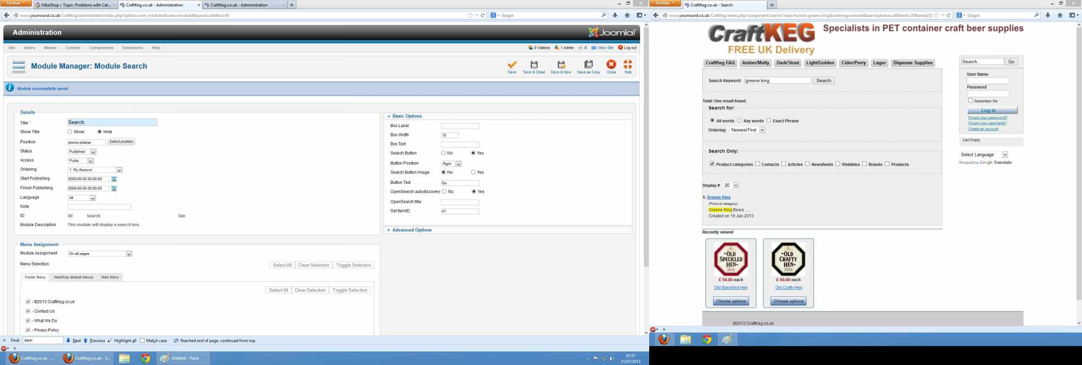
Task: Click reload icon in left Firefox address bar
Action: [x=483, y=15]
